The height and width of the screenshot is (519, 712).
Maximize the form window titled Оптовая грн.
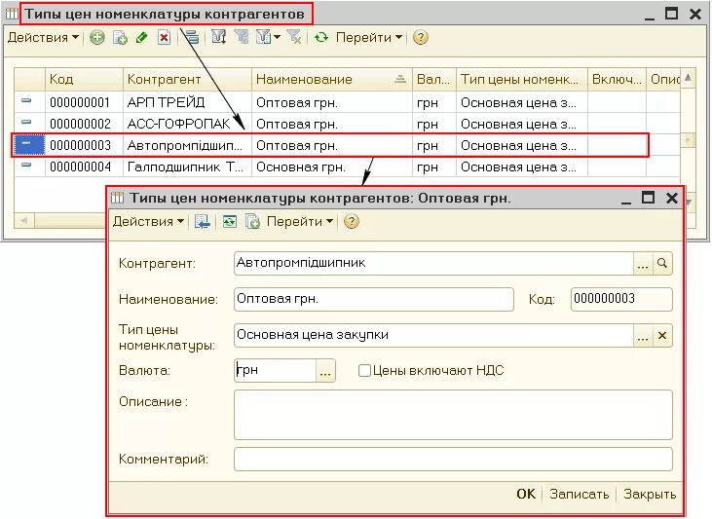648,198
